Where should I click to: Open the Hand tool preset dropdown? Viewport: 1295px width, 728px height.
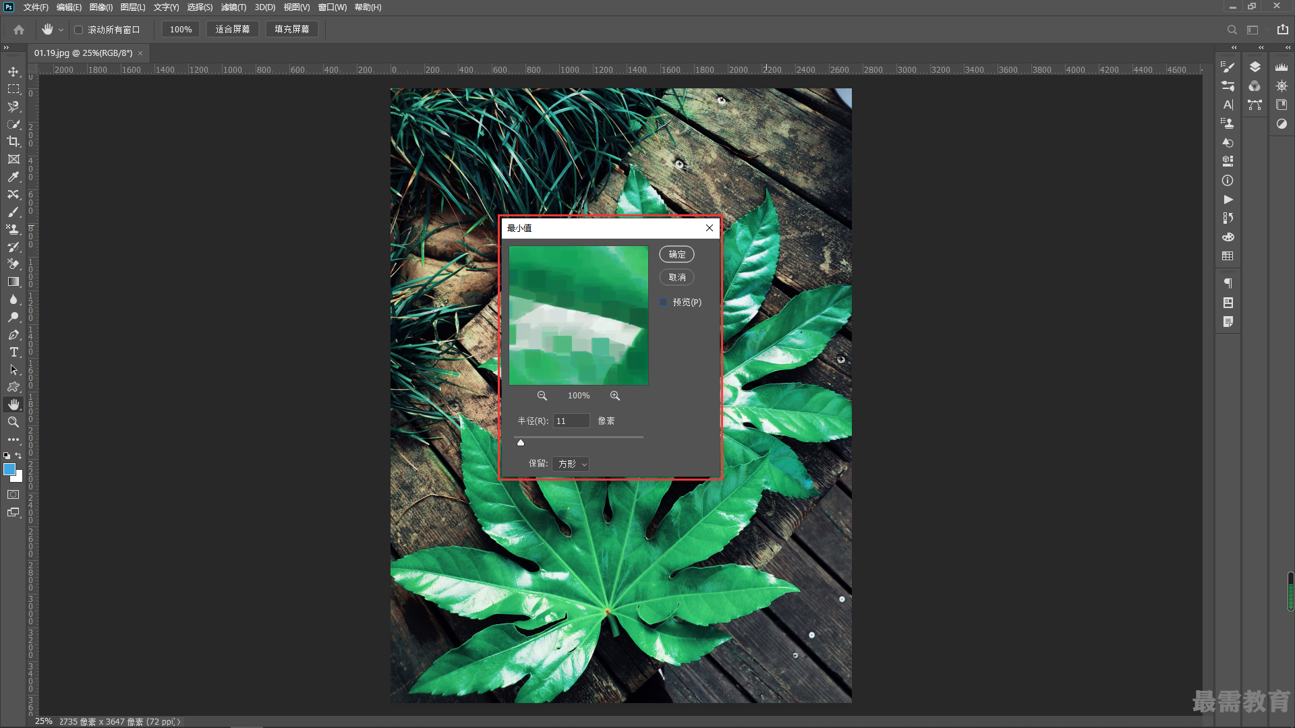pos(61,30)
